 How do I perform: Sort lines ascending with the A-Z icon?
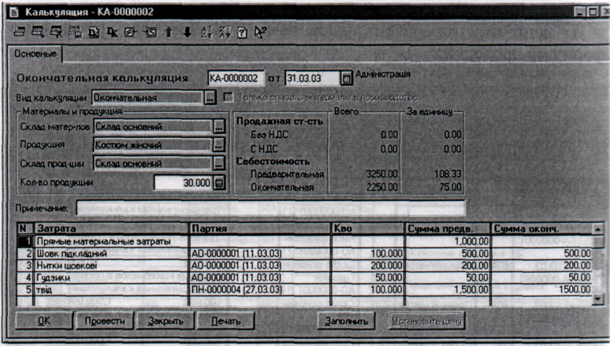(206, 32)
